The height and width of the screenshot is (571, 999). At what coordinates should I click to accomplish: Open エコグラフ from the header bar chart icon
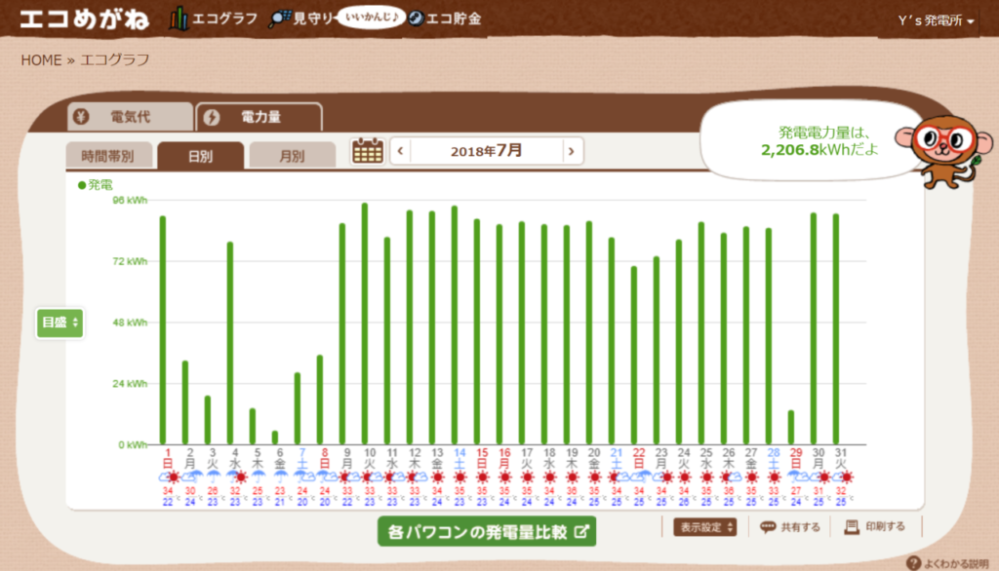tap(180, 17)
